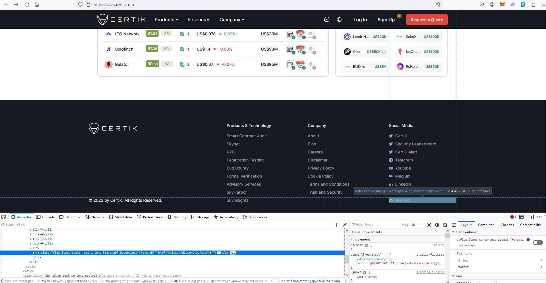Open Smart Contract Audit footer link
Image resolution: width=546 pixels, height=283 pixels.
pos(247,136)
